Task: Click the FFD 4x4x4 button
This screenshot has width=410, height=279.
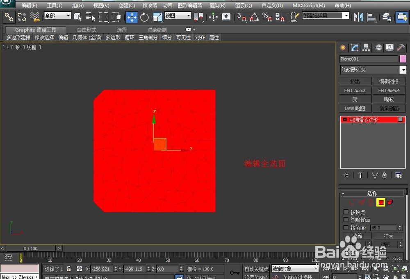Action: [389, 91]
